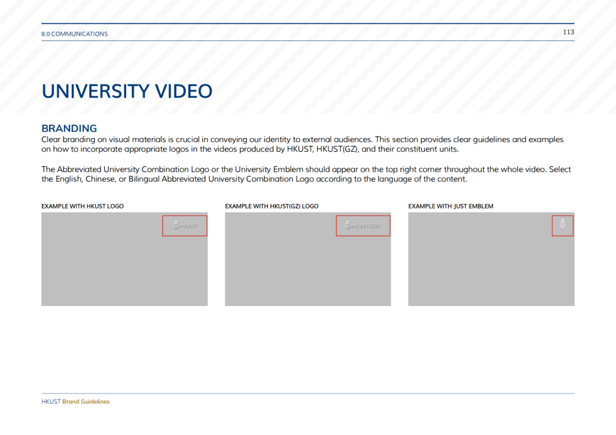Viewport: 616px width, 435px height.
Task: Click paragraph starting 'The Abbreviated University Combination Logo'
Action: pos(306,174)
